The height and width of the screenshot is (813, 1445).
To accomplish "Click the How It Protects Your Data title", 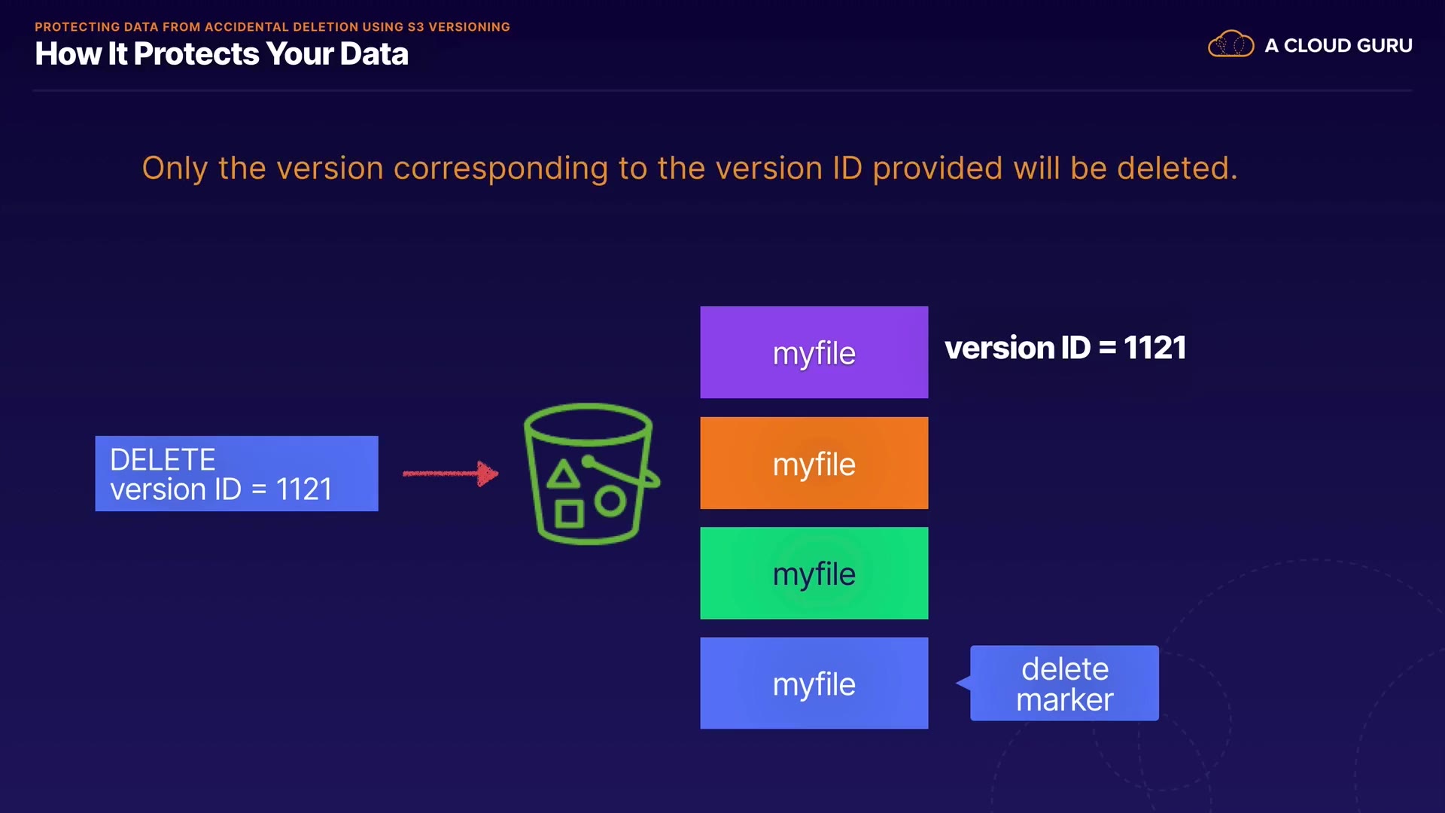I will click(221, 54).
